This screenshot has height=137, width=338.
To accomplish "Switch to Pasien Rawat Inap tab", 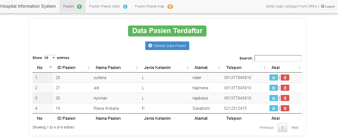I will point(154,6).
